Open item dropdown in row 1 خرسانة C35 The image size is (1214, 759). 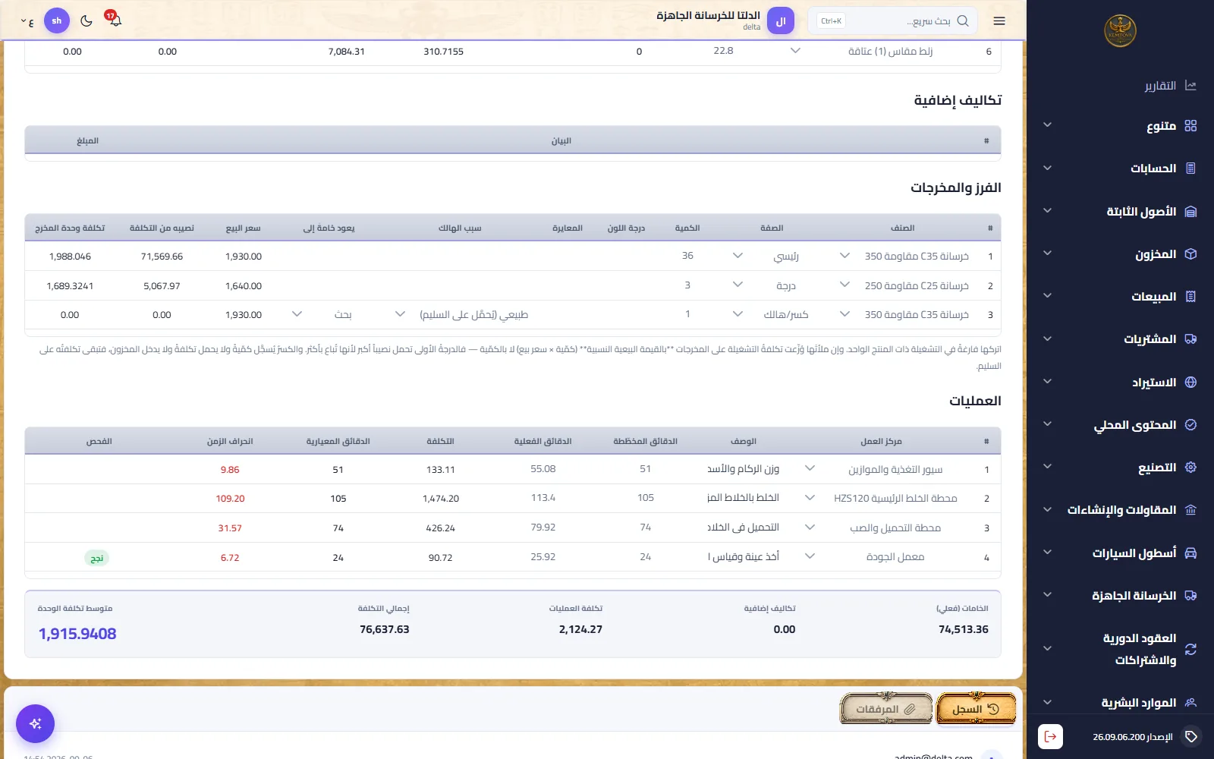844,256
